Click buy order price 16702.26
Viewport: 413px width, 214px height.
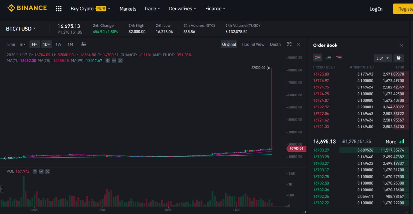click(x=321, y=196)
